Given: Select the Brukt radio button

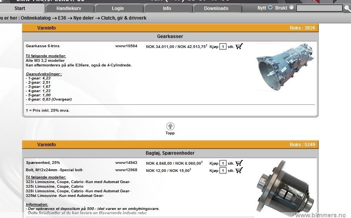Looking at the screenshot, I should coord(291,7).
